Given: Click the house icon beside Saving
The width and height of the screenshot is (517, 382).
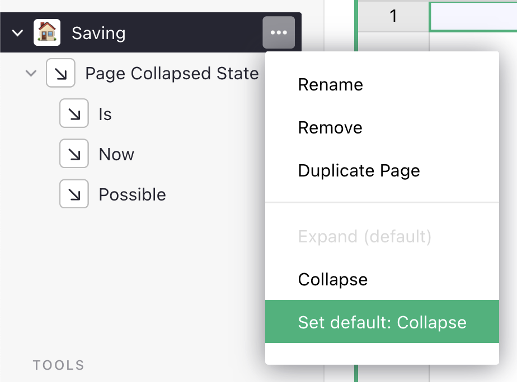Looking at the screenshot, I should pos(47,32).
